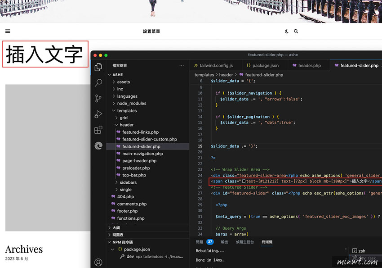This screenshot has height=268, width=382.
Task: Open page-header.php file
Action: tap(148, 161)
